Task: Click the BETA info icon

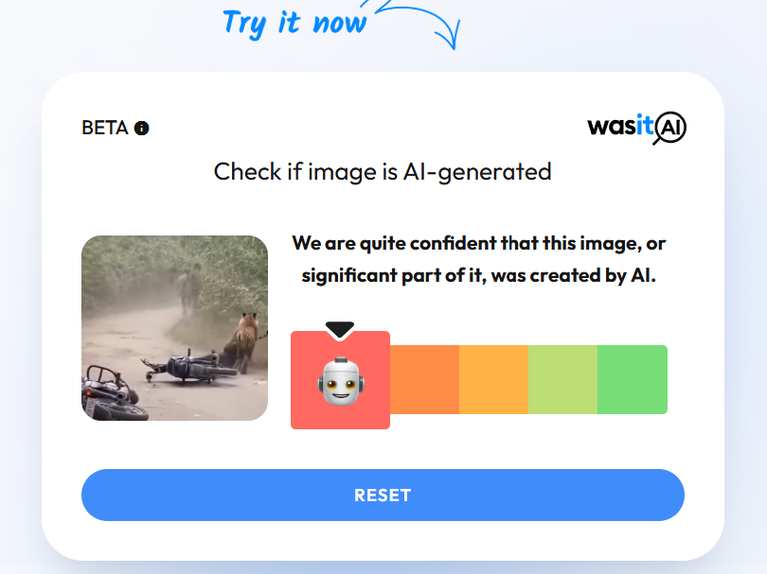Action: 141,128
